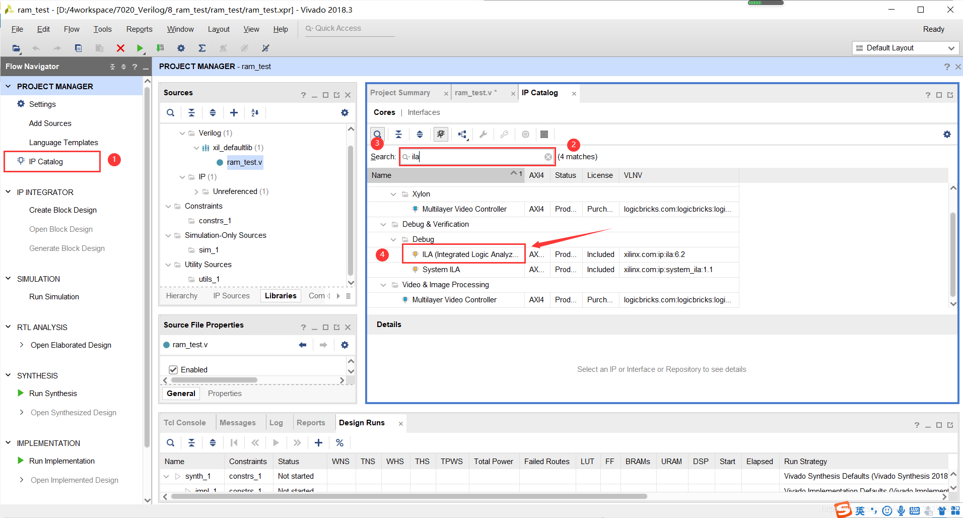Click the Design Runs horizontal scrollbar
The height and width of the screenshot is (518, 963).
pyautogui.click(x=409, y=496)
